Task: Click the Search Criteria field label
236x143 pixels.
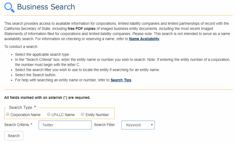Action: pyautogui.click(x=16, y=125)
